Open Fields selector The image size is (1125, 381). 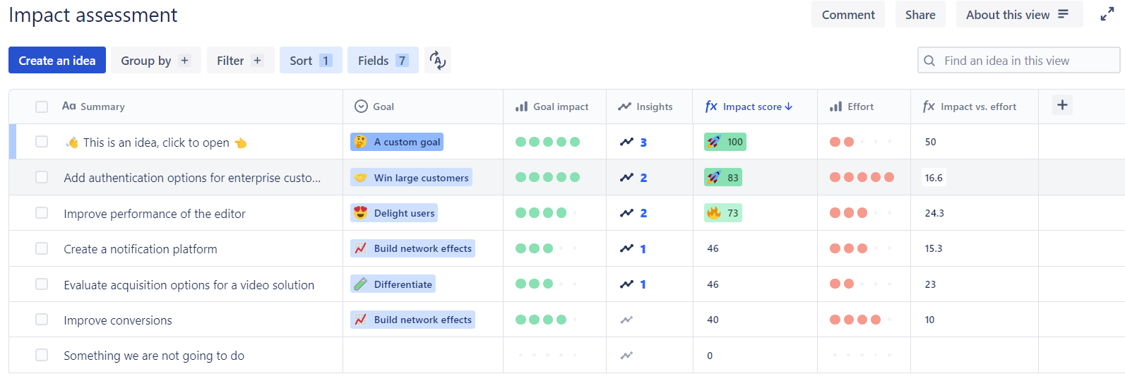point(383,60)
